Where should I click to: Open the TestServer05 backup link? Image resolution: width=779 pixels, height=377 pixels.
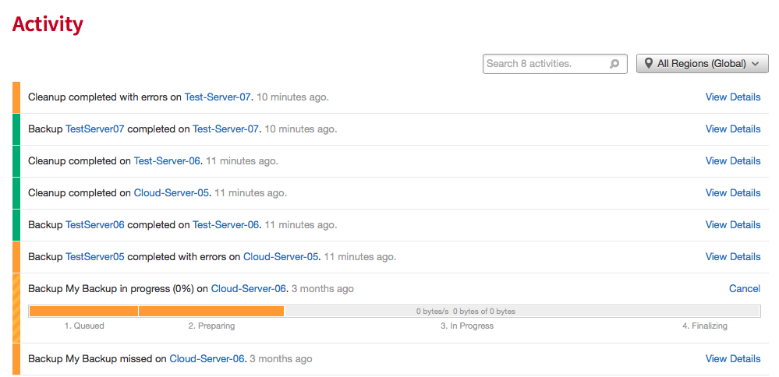tap(94, 257)
